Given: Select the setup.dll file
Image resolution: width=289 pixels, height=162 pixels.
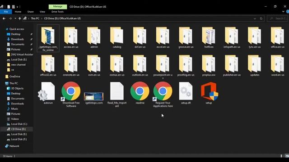Looking at the screenshot, I should click(186, 93).
